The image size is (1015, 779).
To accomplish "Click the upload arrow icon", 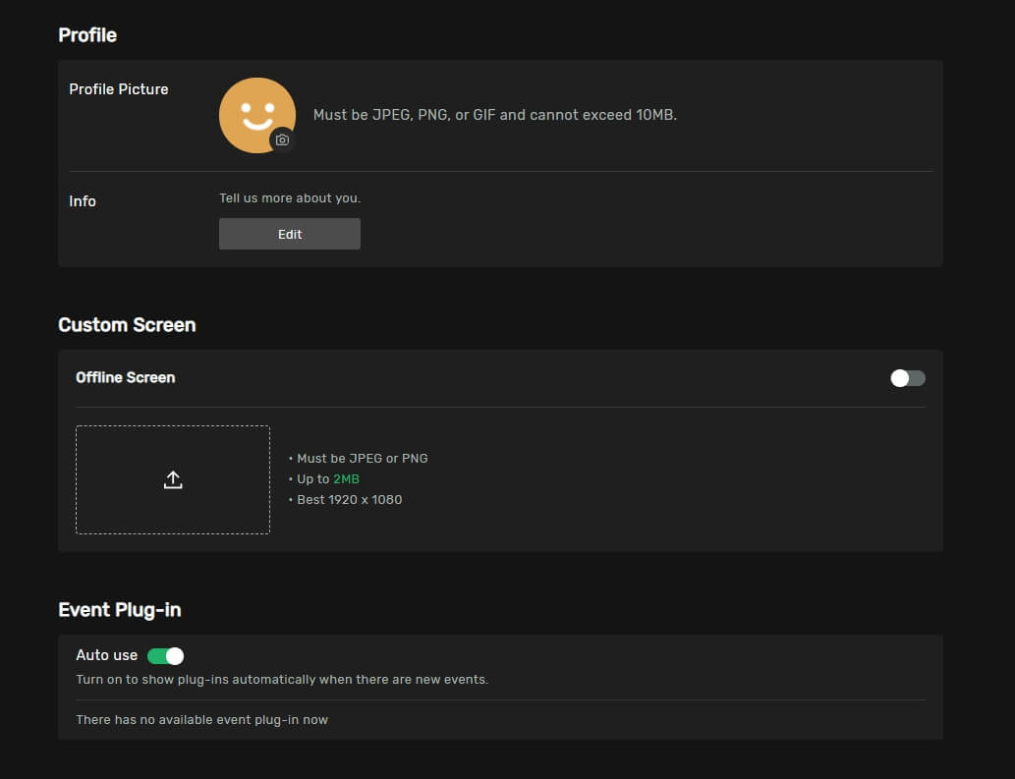I will 173,479.
